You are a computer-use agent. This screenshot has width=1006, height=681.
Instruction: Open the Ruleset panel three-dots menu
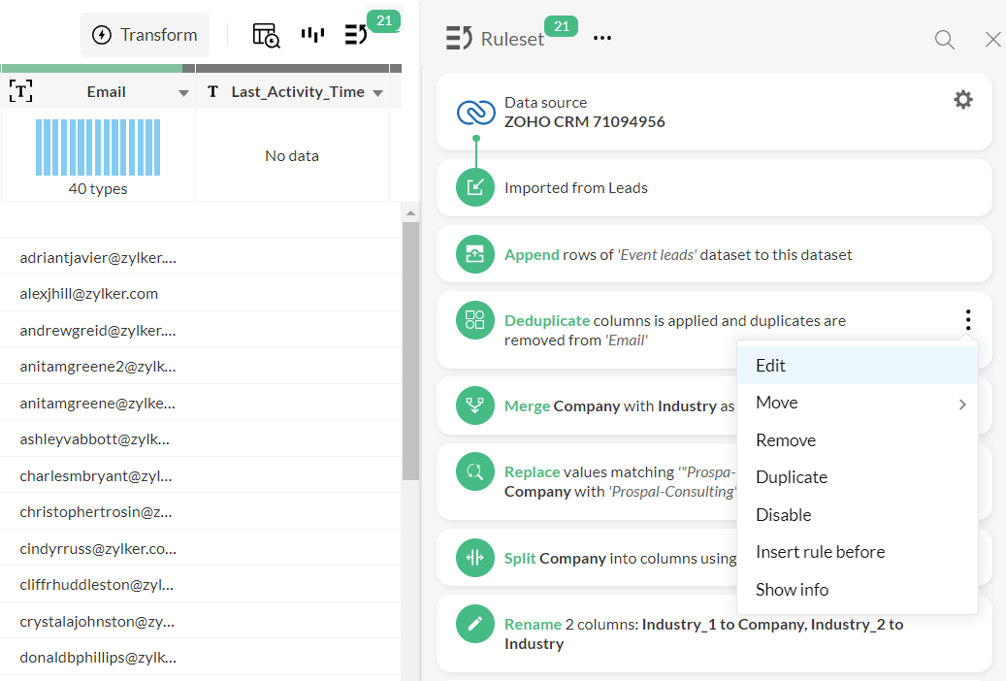pos(602,39)
